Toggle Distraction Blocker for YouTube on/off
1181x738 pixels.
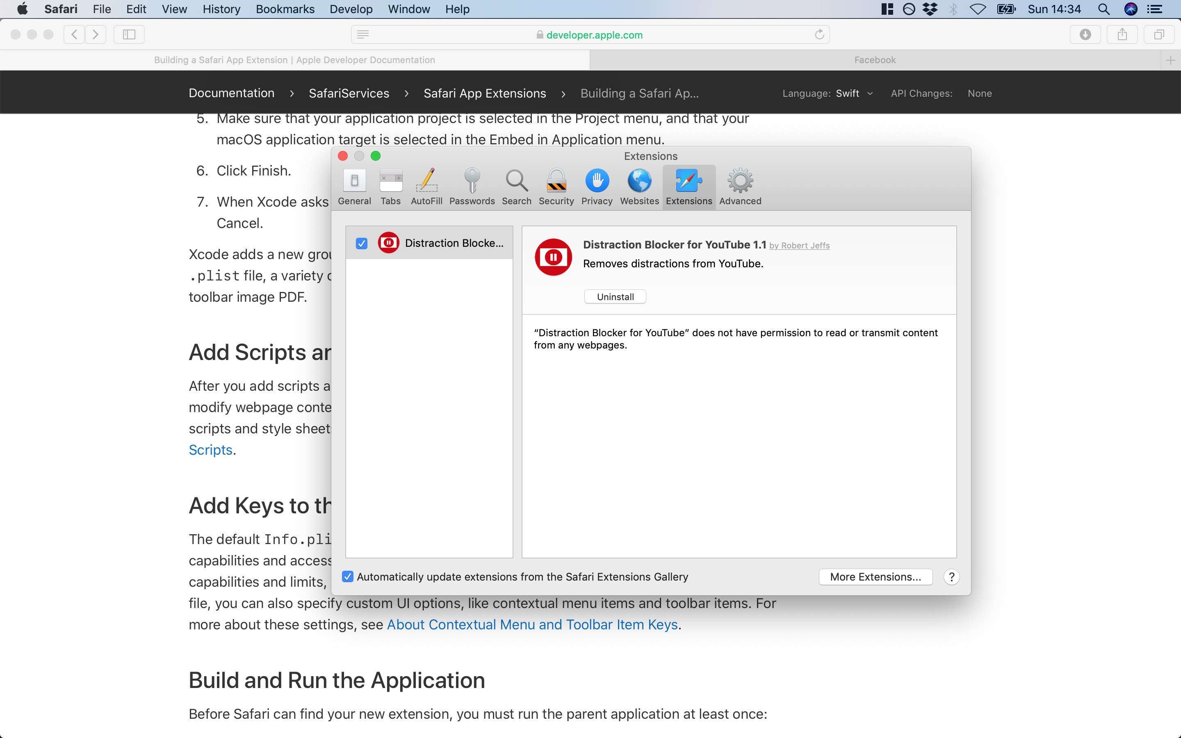point(360,242)
